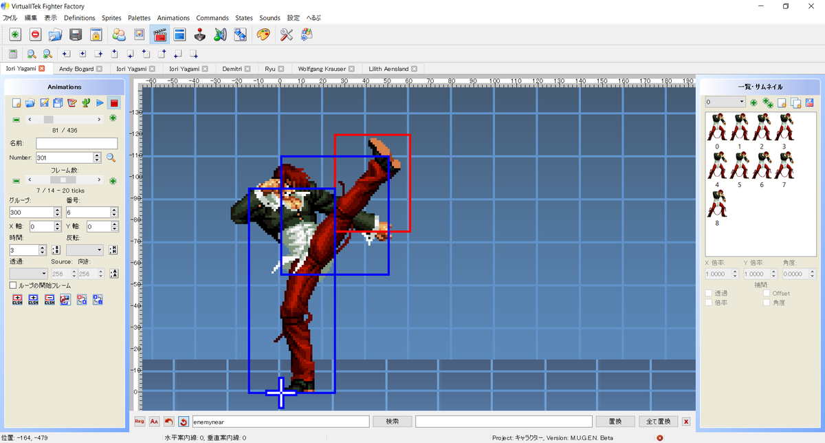The width and height of the screenshot is (825, 443).
Task: Close the search bar with red X
Action: 686,421
